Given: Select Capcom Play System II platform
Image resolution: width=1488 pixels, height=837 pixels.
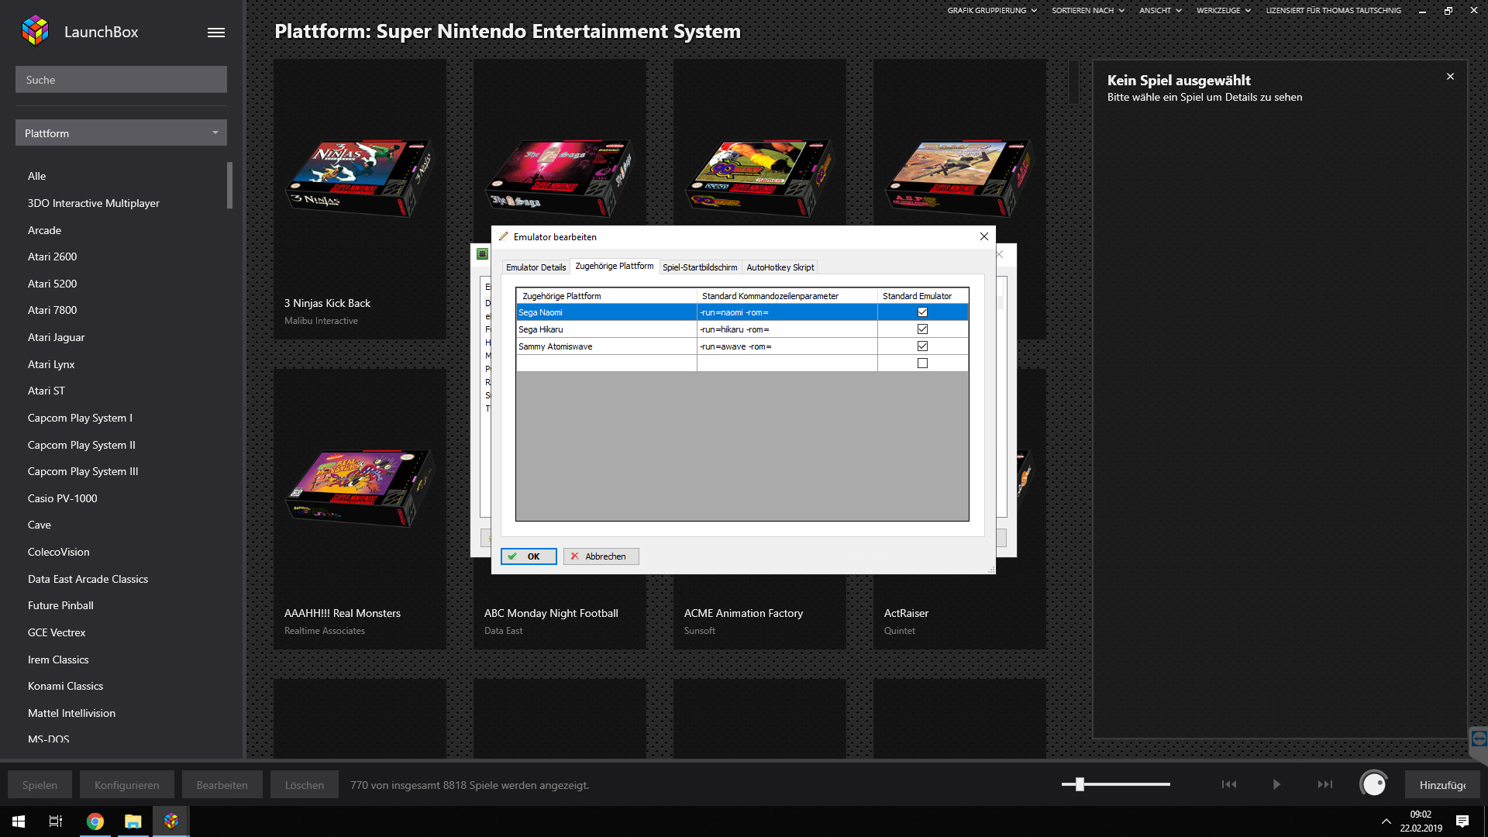Looking at the screenshot, I should (x=81, y=445).
